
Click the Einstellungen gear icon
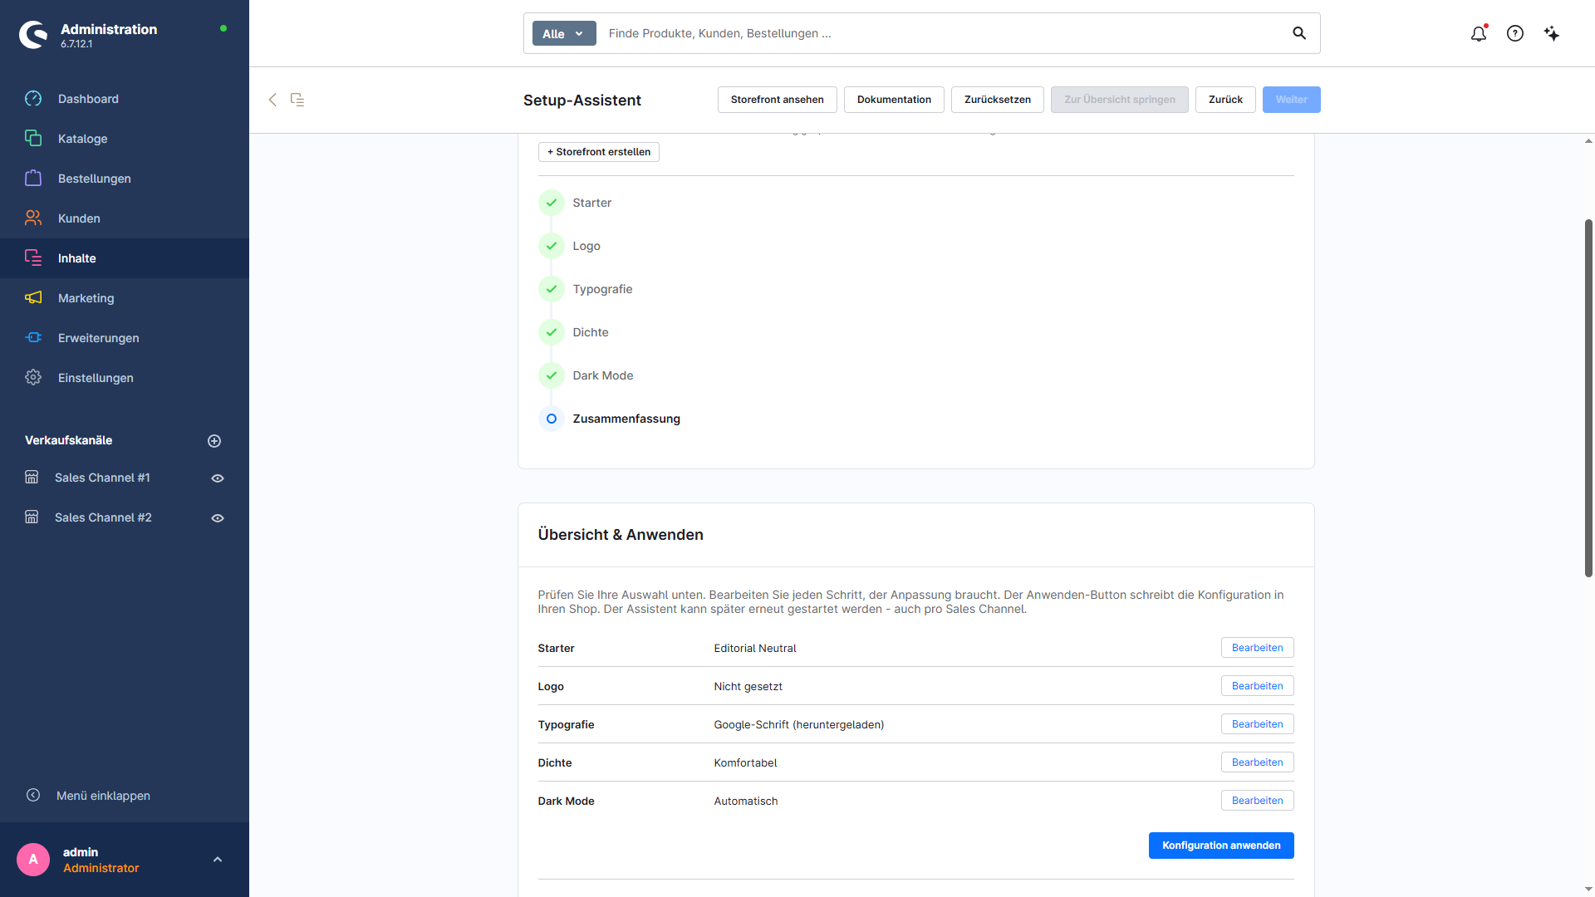pos(33,378)
